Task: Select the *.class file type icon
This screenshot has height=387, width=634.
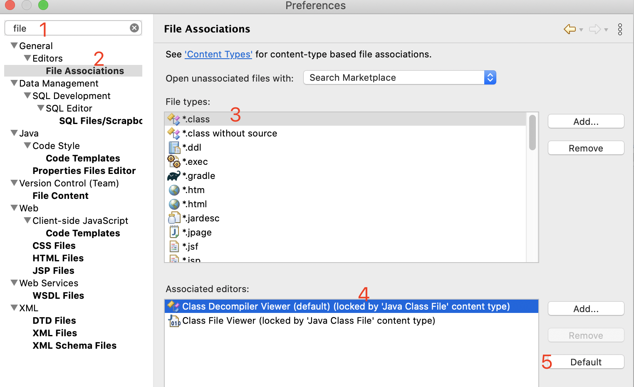Action: [x=174, y=119]
